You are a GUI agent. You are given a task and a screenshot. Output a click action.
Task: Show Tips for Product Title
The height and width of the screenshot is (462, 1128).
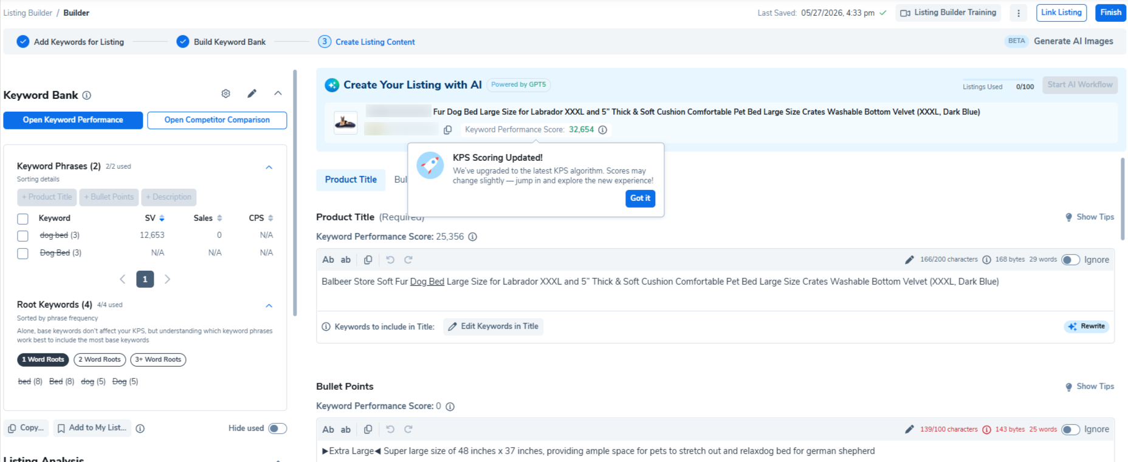(x=1090, y=217)
